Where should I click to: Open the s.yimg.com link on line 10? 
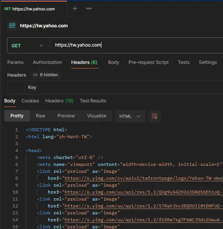pyautogui.click(x=144, y=192)
